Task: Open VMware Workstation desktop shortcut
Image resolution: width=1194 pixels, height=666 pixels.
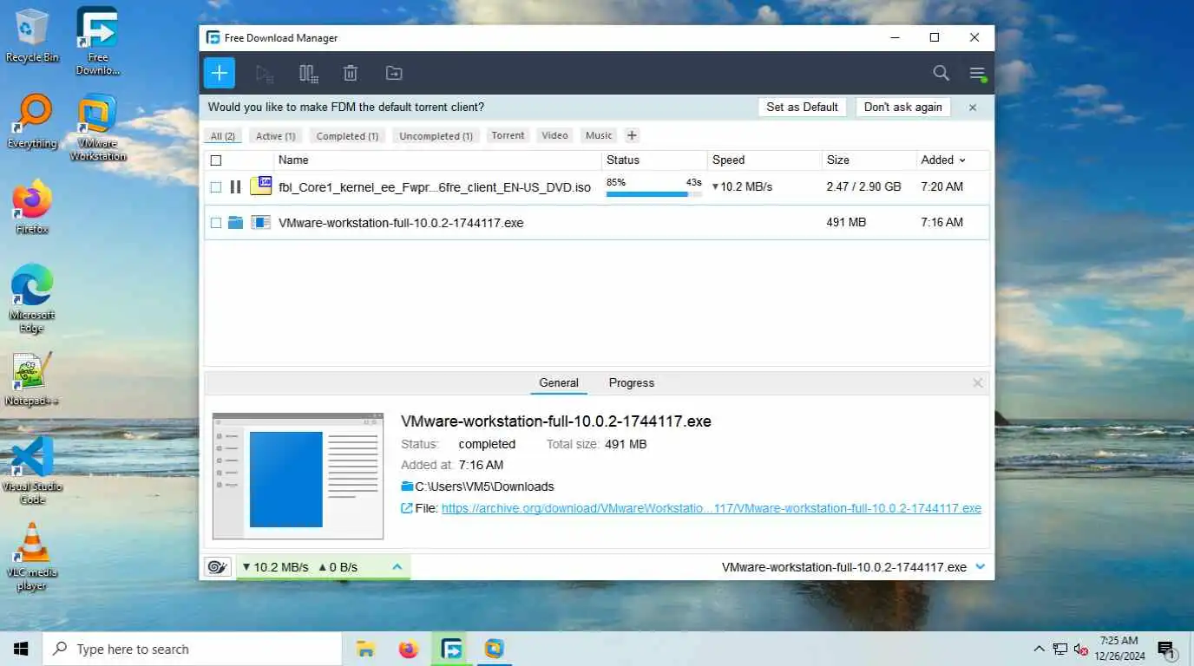Action: pos(97,127)
